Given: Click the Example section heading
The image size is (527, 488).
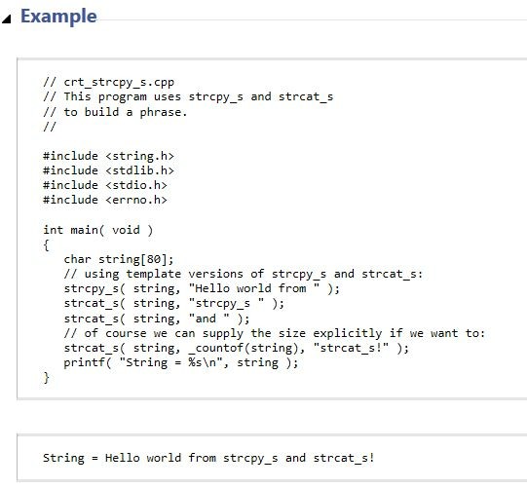Looking at the screenshot, I should click(x=58, y=17).
